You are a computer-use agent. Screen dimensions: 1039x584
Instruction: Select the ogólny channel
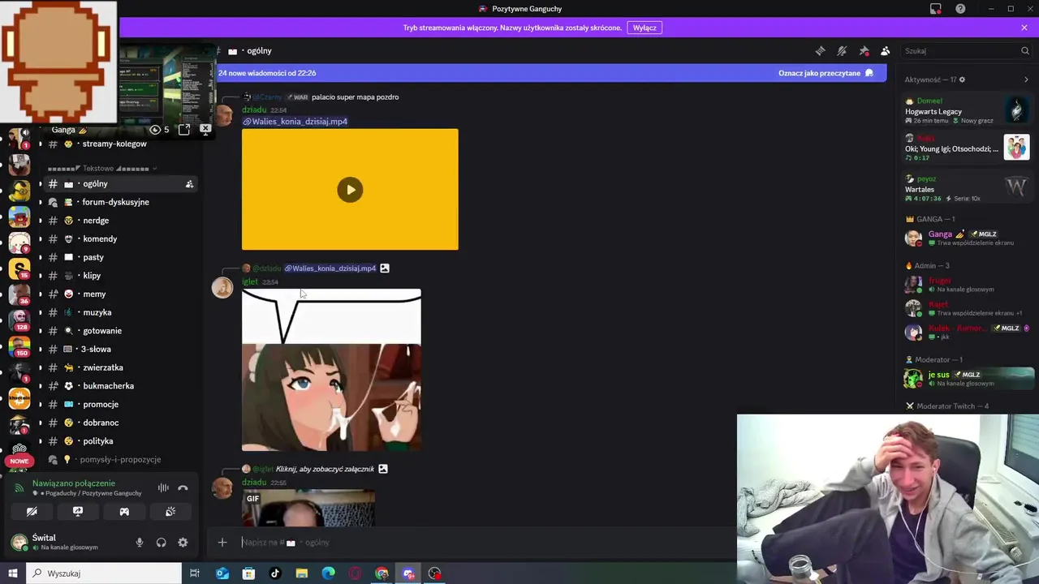click(x=119, y=184)
